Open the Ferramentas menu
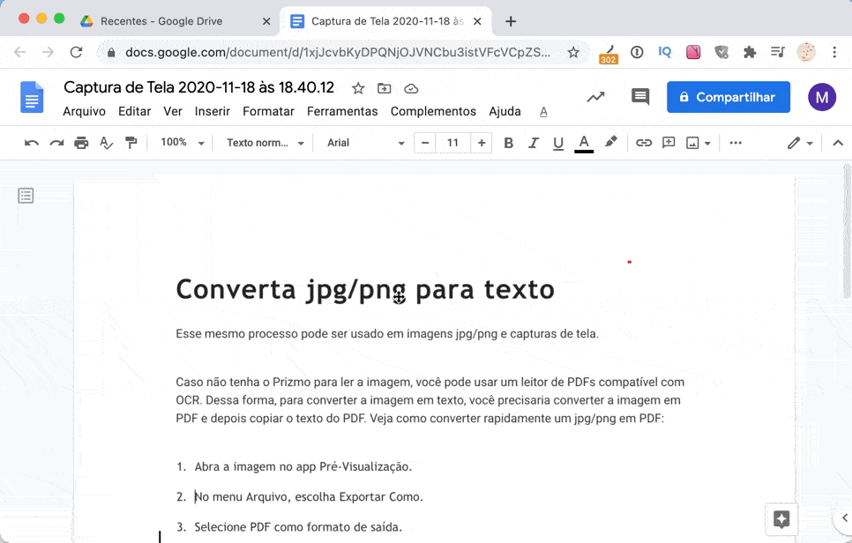Image resolution: width=852 pixels, height=543 pixels. 342,111
